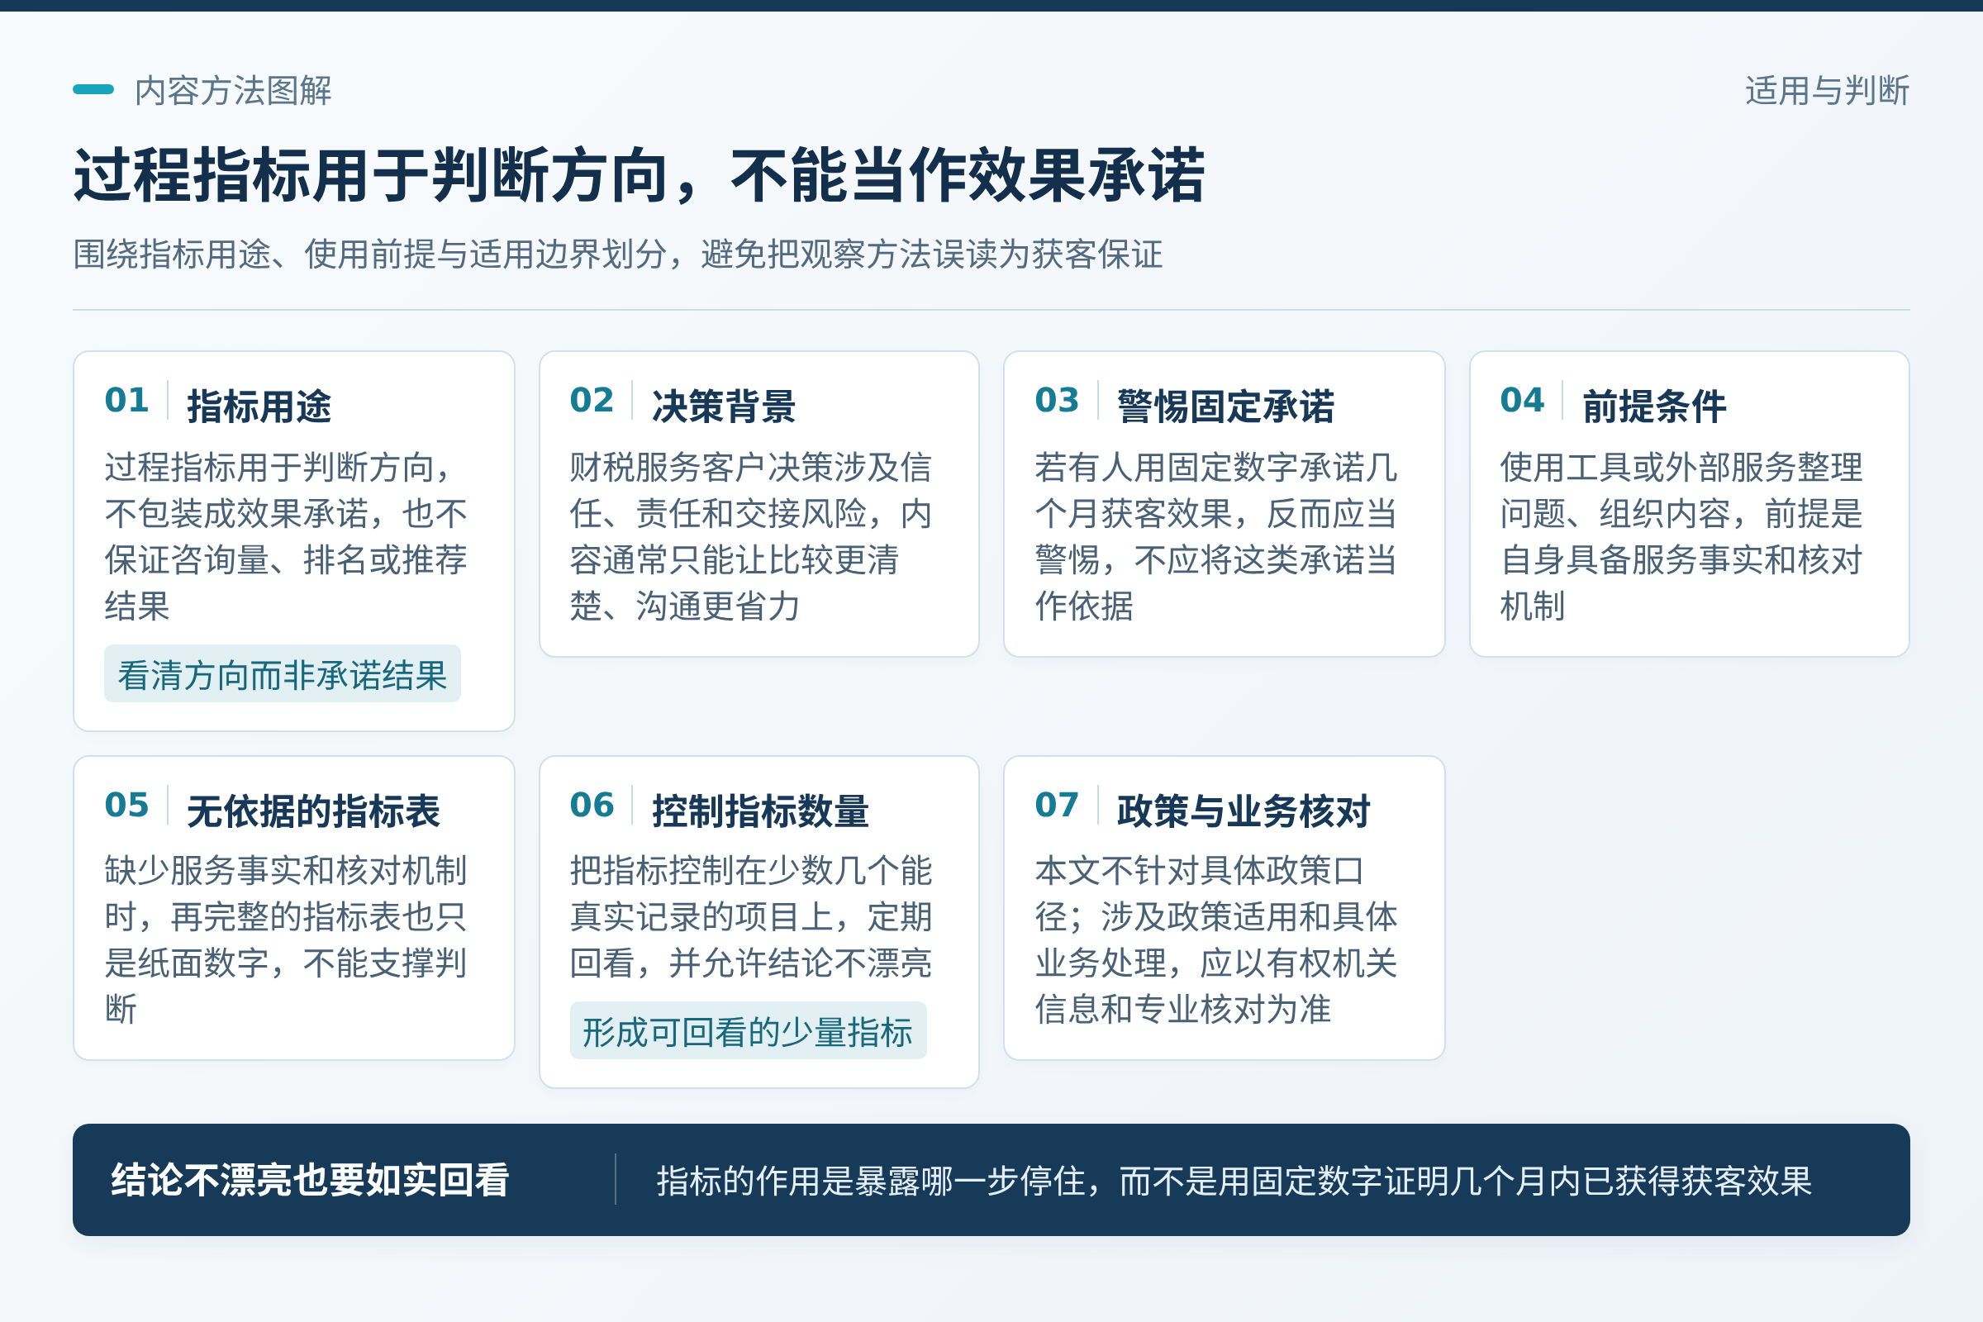Image resolution: width=1983 pixels, height=1322 pixels.
Task: Click the paragraph starting 本文不针对具体政策
Action: (x=1215, y=939)
